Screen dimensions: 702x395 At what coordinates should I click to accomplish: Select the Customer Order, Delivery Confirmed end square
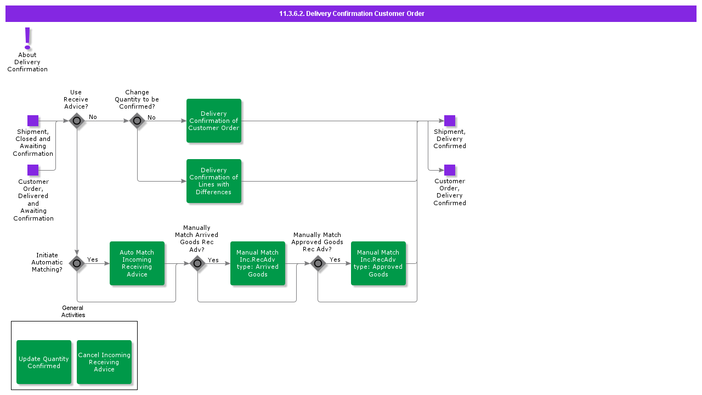click(450, 170)
